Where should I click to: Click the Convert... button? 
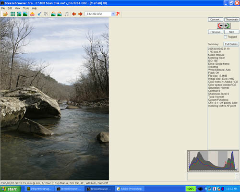tap(216, 20)
